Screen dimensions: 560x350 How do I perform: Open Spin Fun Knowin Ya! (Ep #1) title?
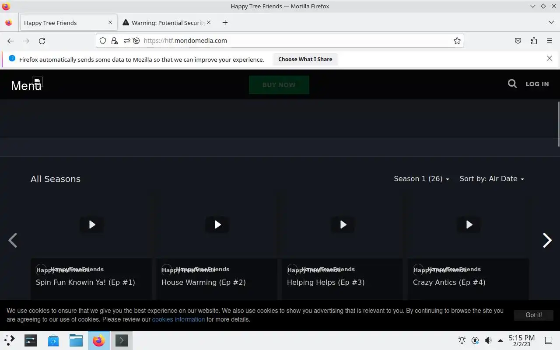[85, 282]
